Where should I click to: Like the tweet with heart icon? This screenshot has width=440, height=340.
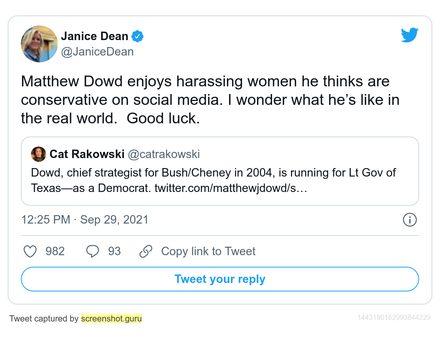coord(30,251)
